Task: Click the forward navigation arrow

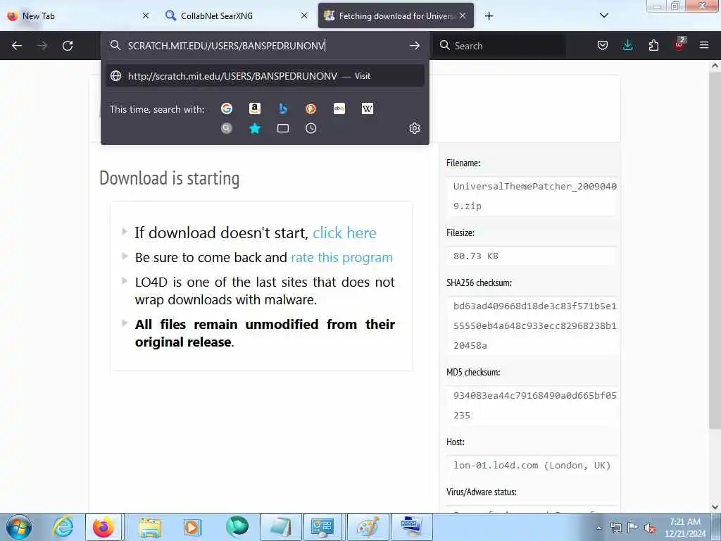Action: click(42, 46)
